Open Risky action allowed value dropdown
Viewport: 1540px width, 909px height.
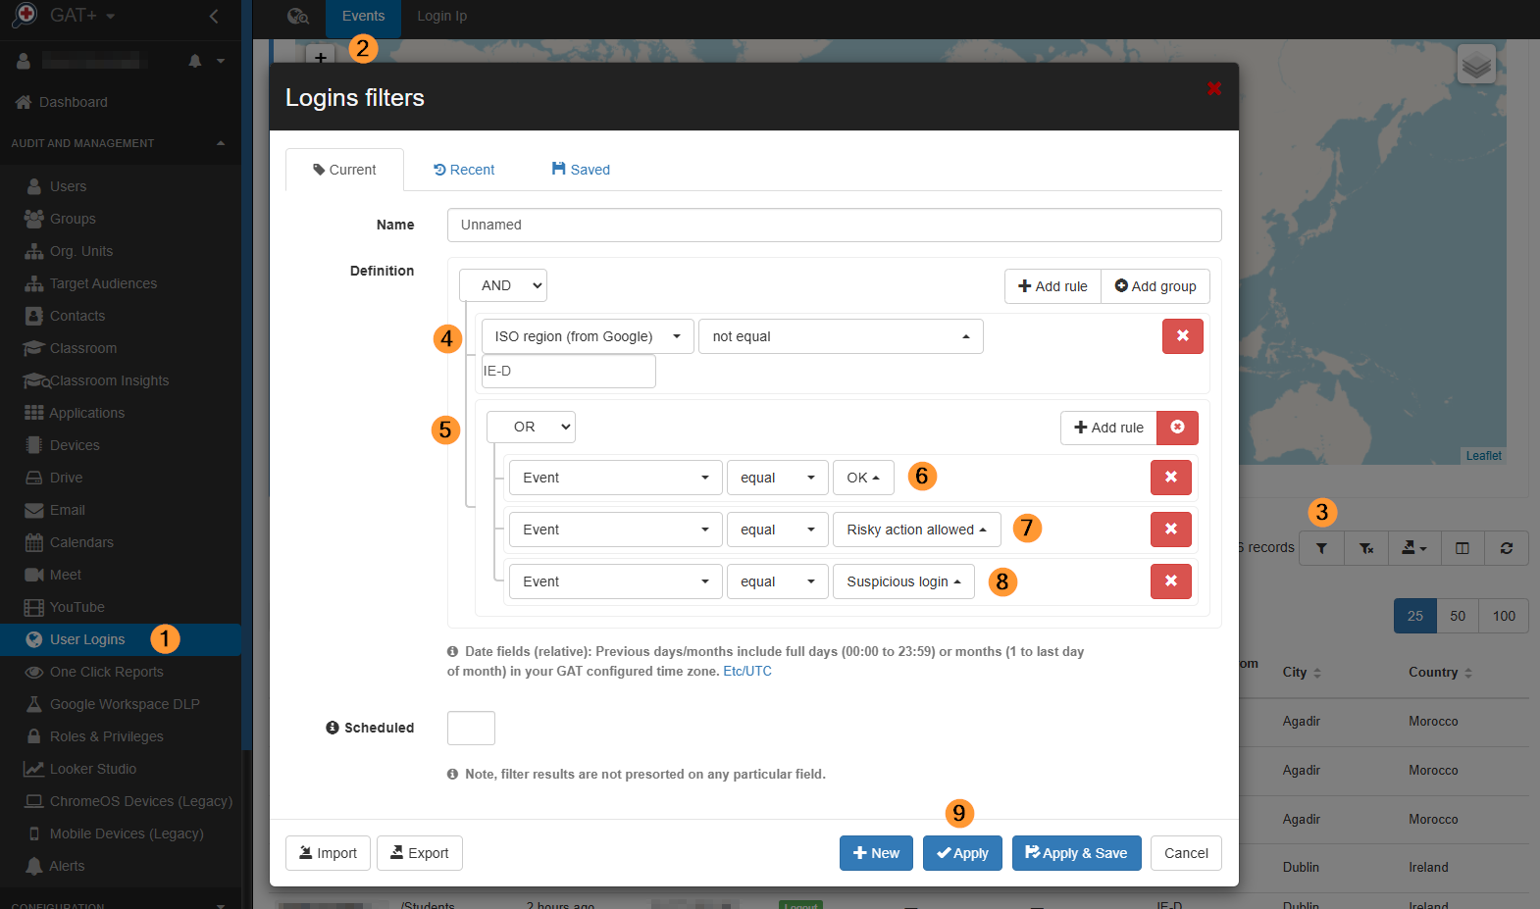tap(917, 530)
